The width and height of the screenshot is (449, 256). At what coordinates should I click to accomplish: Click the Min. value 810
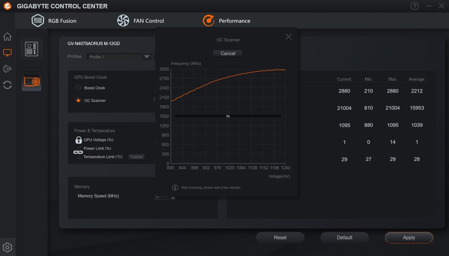369,108
